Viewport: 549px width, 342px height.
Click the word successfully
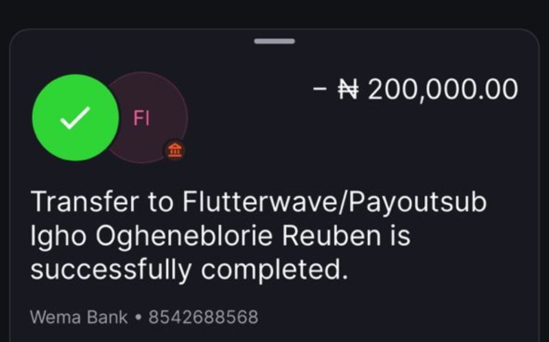click(111, 270)
